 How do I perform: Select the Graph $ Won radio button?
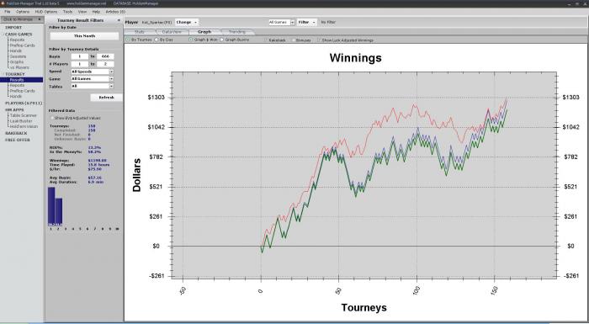click(x=190, y=40)
